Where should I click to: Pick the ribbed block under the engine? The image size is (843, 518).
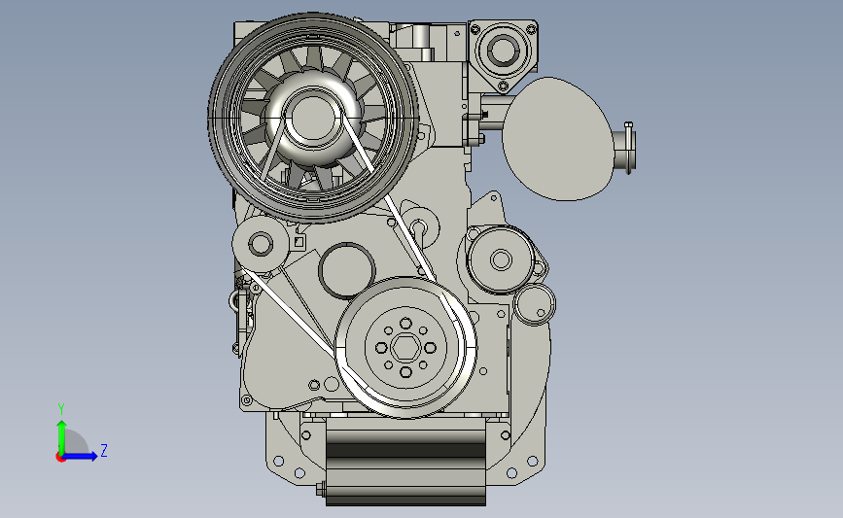(x=405, y=461)
